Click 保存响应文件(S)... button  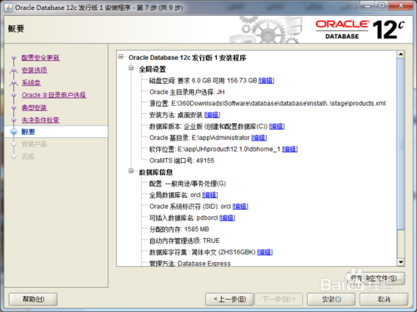click(376, 278)
